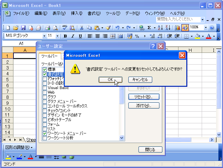Select the ツールバー tab in ユーザー設定
223x168 pixels.
click(x=49, y=56)
